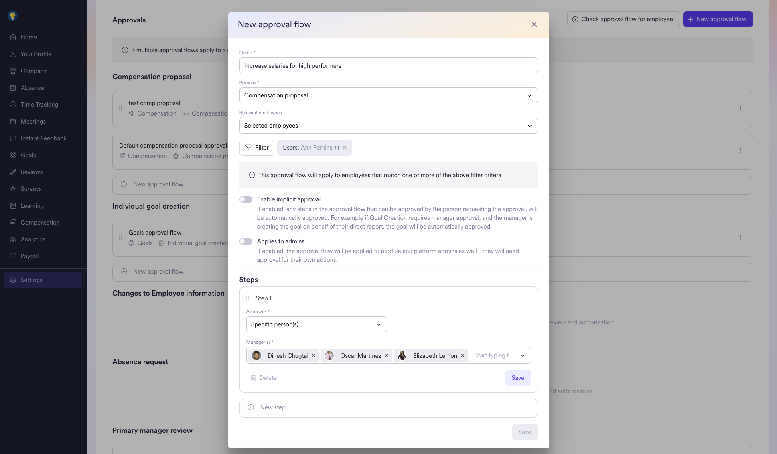
Task: Click Elizabeth Lemon avatar
Action: click(402, 356)
